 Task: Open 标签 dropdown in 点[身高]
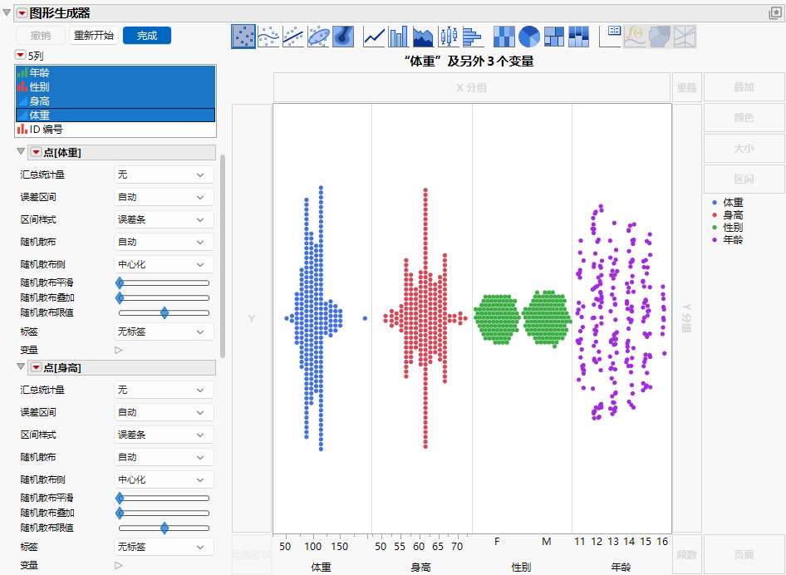pos(164,547)
